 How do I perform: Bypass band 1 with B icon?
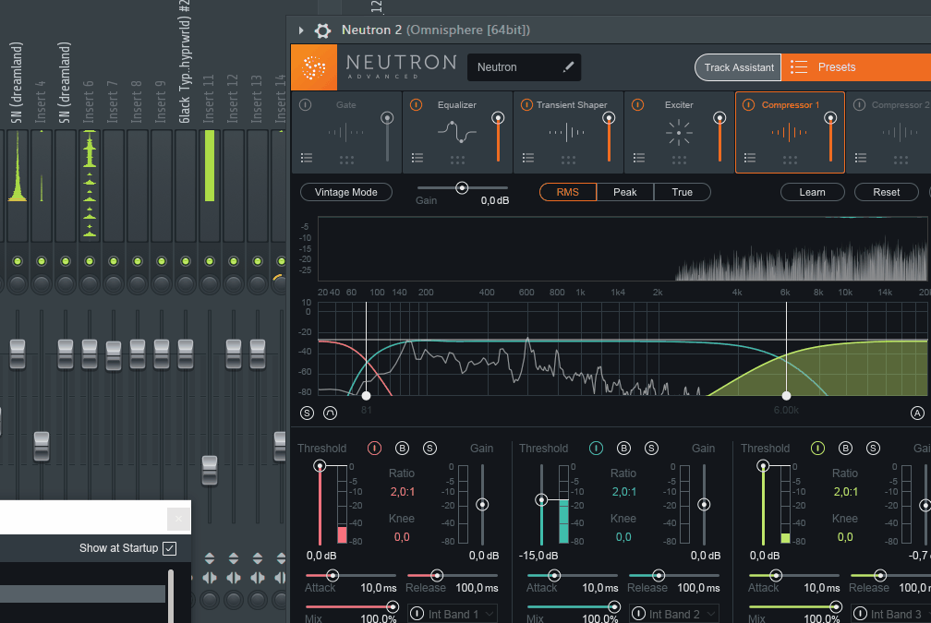pos(402,449)
